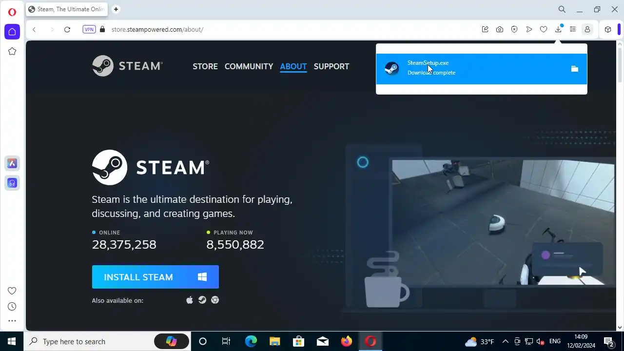
Task: Open the COMMUNITY menu
Action: (249, 66)
